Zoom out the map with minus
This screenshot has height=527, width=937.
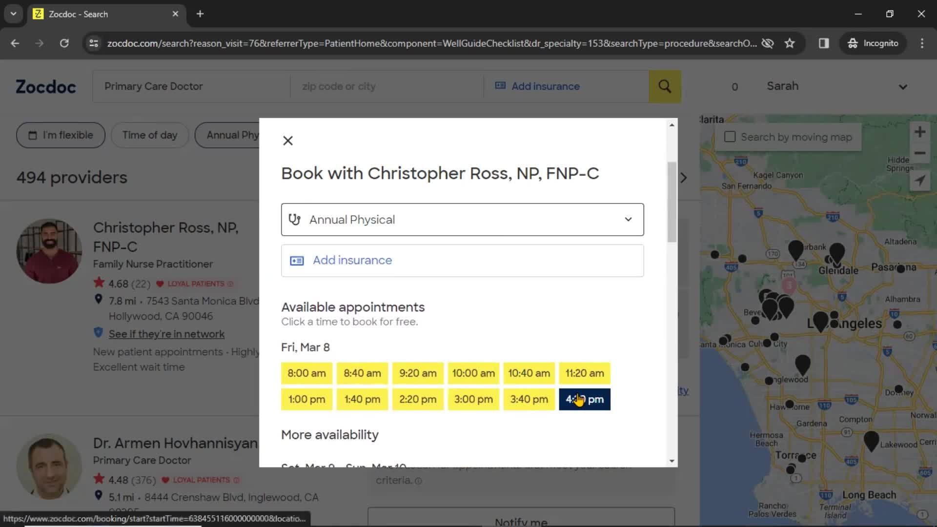tap(920, 153)
